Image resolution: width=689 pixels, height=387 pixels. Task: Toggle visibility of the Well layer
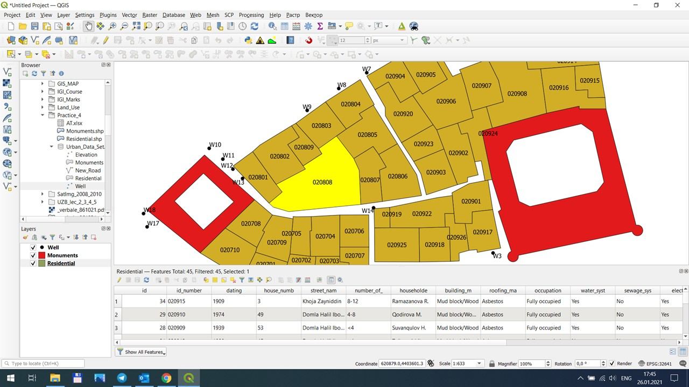coord(33,248)
